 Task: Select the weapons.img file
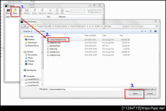coord(55,55)
